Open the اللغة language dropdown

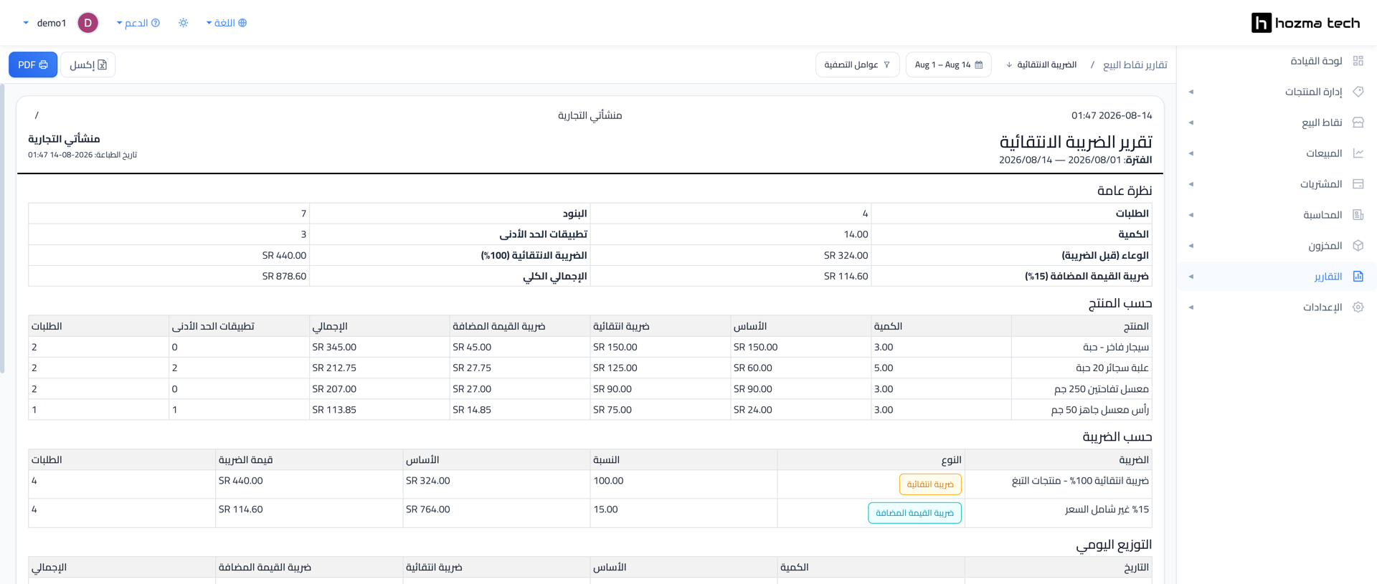point(227,23)
